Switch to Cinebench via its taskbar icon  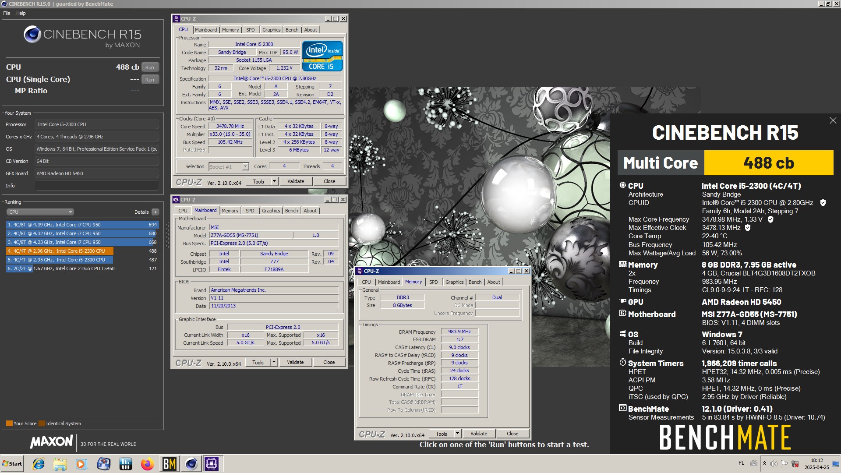coord(191,464)
